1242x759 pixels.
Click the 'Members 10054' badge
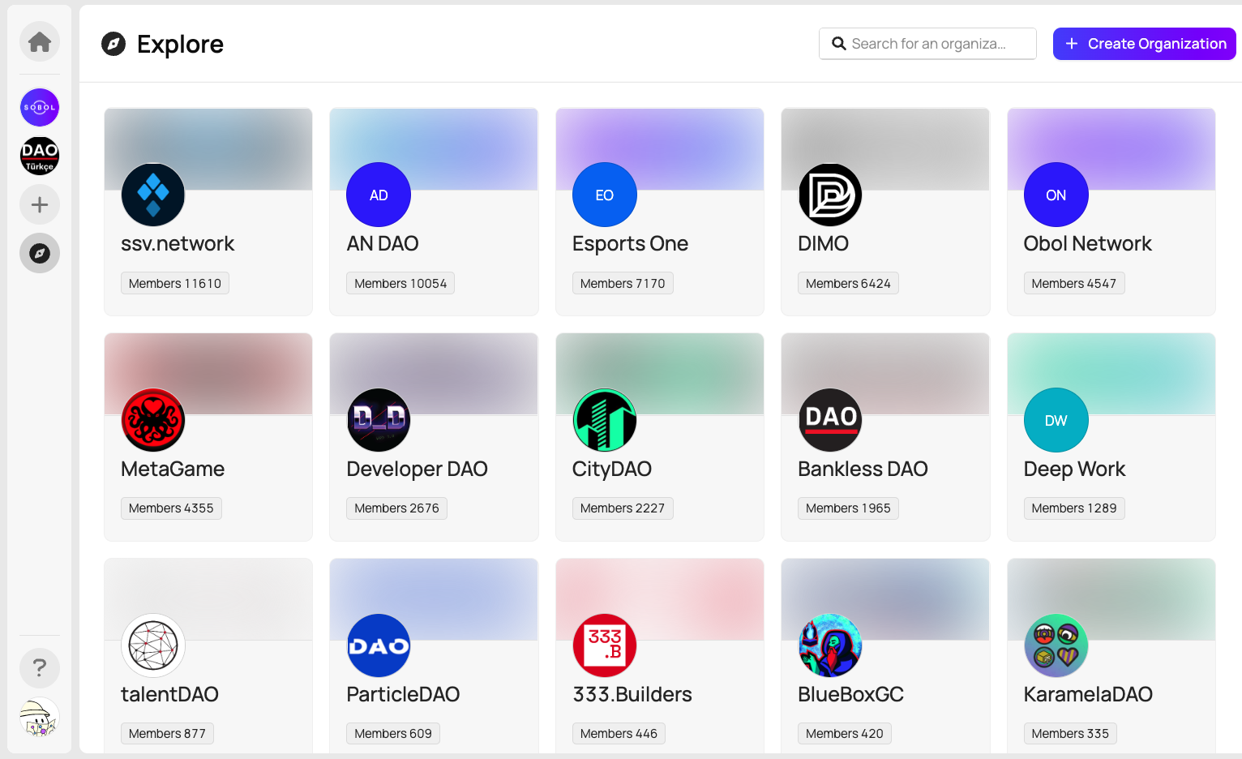click(x=400, y=283)
